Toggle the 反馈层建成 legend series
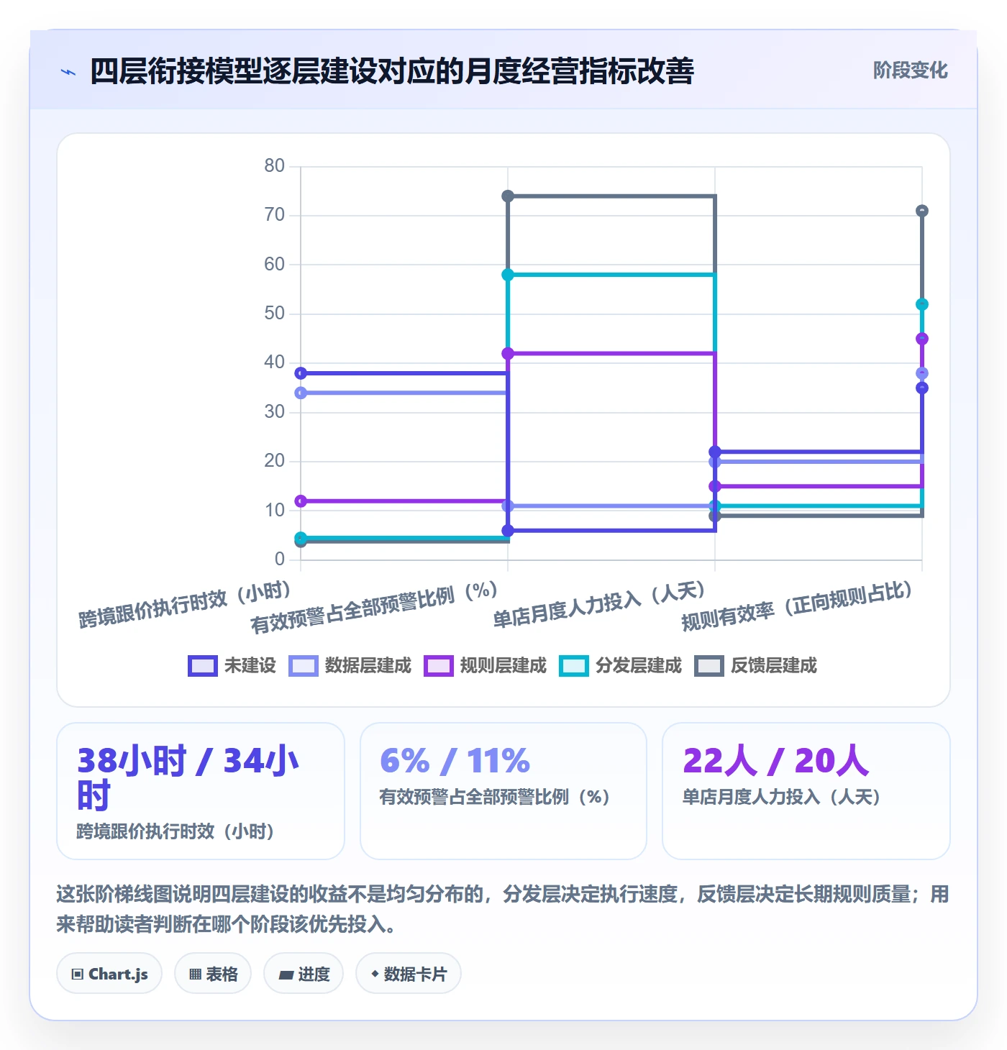The height and width of the screenshot is (1050, 1007). [755, 665]
